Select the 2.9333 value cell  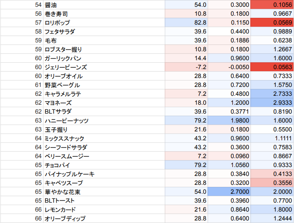pos(272,103)
